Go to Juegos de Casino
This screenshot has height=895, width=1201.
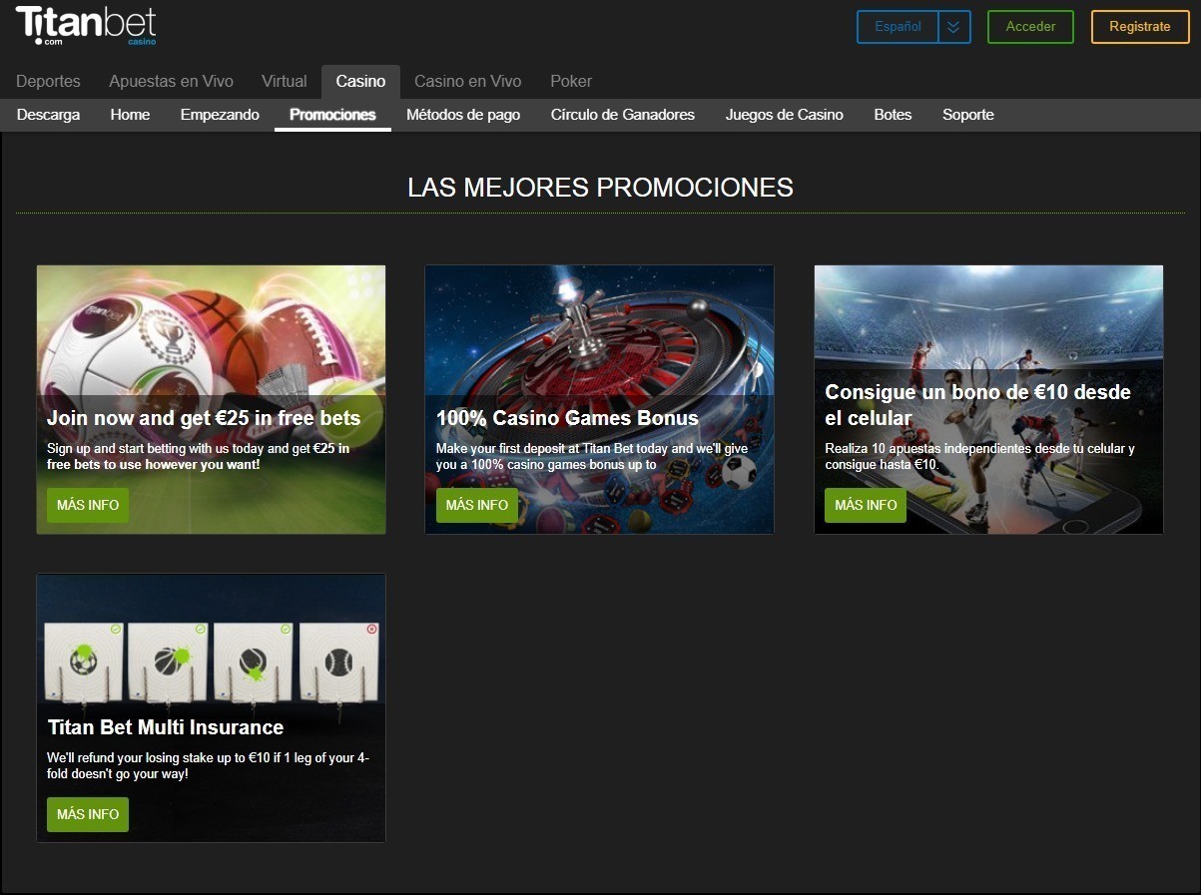pos(785,115)
